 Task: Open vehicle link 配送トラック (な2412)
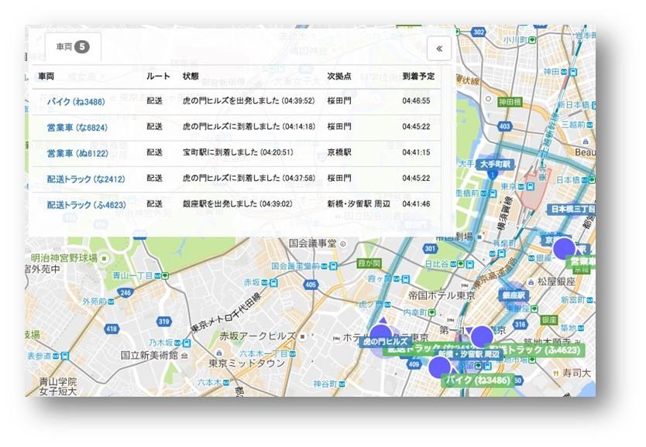point(86,179)
